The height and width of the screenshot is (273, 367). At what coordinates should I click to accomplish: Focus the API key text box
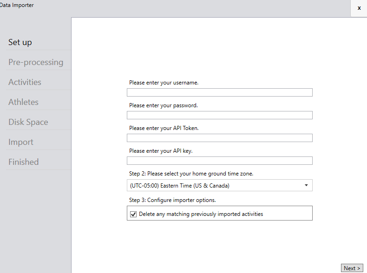pyautogui.click(x=220, y=161)
